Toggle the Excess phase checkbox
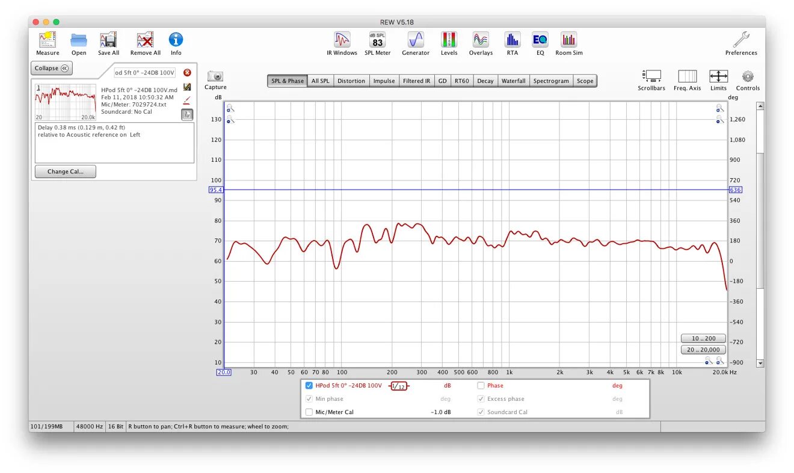794x473 pixels. pos(481,399)
